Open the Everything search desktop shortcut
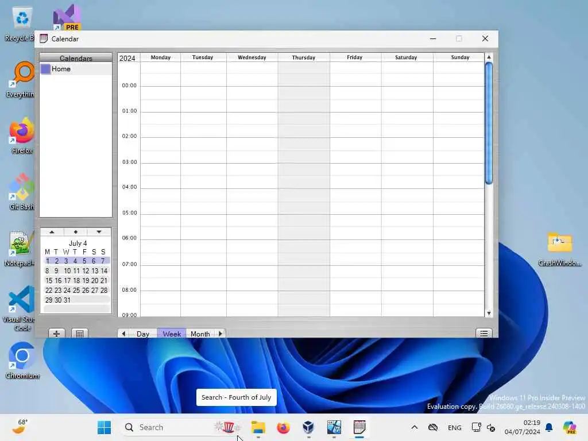The width and height of the screenshot is (588, 441). click(21, 80)
